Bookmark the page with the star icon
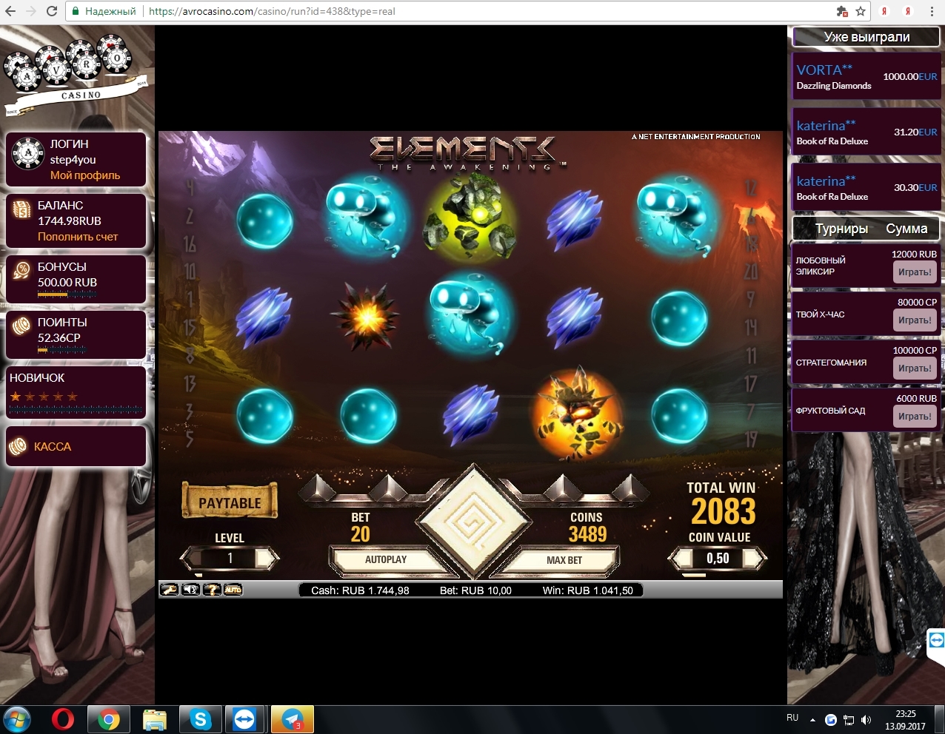945x734 pixels. tap(860, 11)
